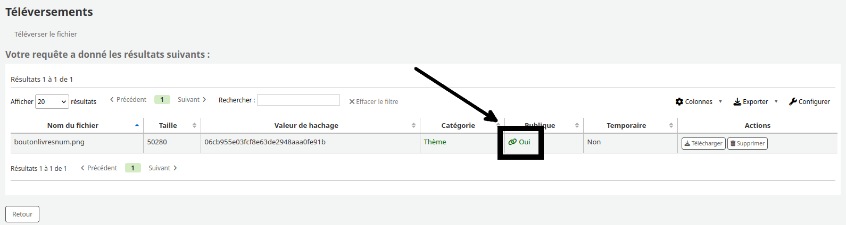Click the gear icon beside Colonnes
The height and width of the screenshot is (225, 846).
679,101
